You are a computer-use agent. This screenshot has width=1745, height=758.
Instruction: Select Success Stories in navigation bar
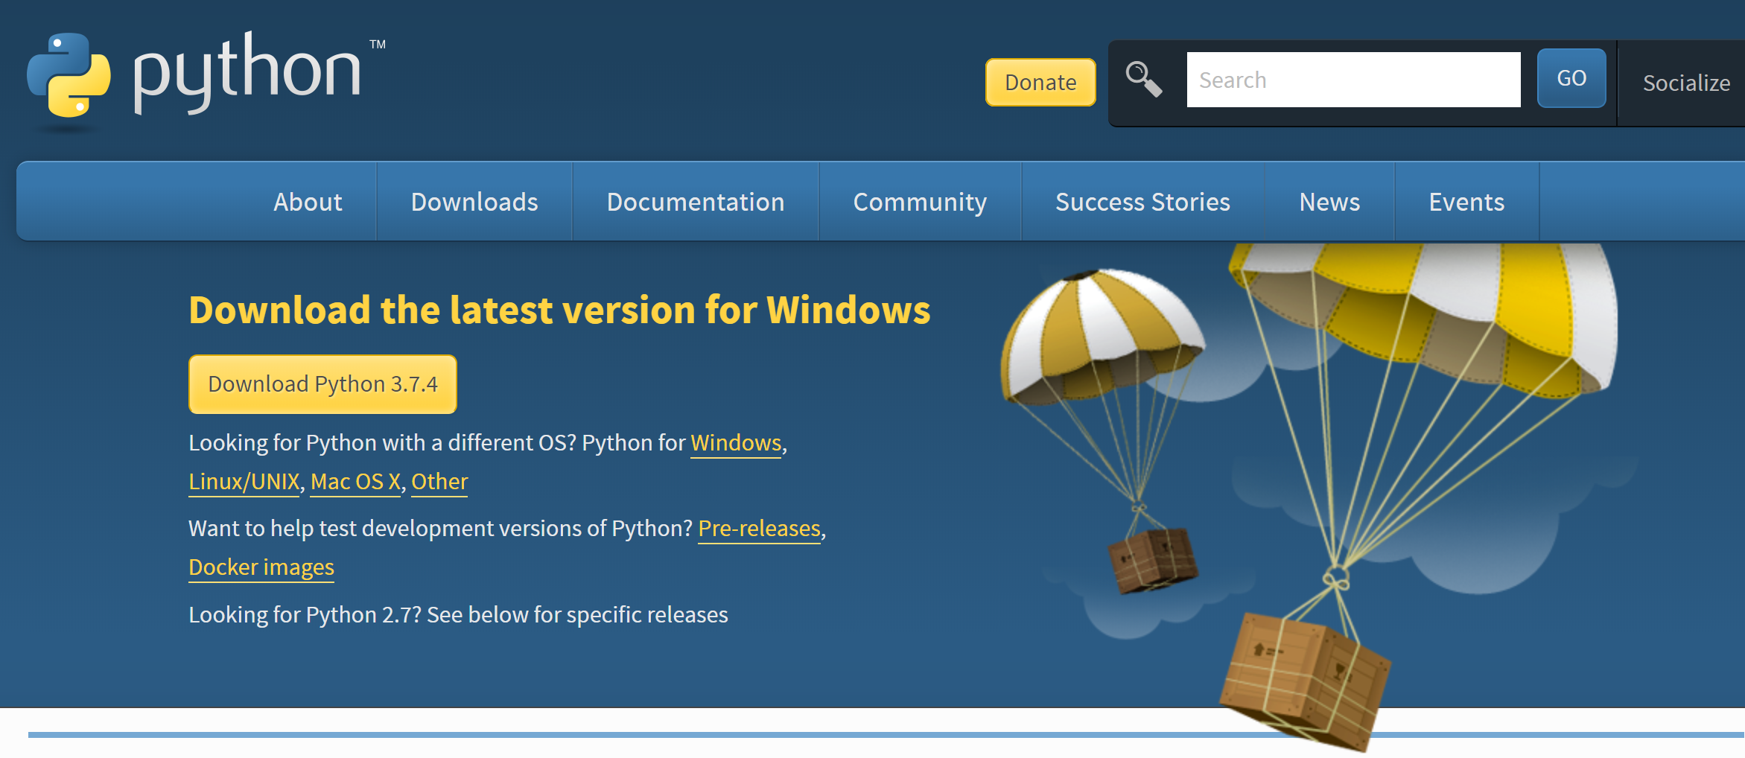coord(1142,202)
